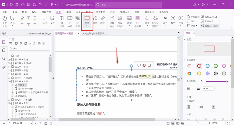
Task: Open the Pages thumbnail panel icon
Action: pos(4,51)
